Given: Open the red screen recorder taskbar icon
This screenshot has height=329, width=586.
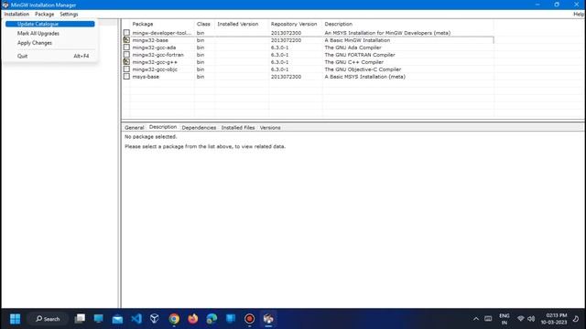Looking at the screenshot, I should point(249,319).
